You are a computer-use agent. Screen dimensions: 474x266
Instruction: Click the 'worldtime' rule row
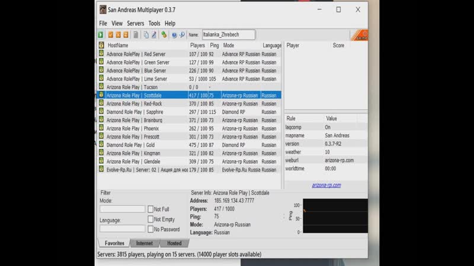pyautogui.click(x=326, y=168)
